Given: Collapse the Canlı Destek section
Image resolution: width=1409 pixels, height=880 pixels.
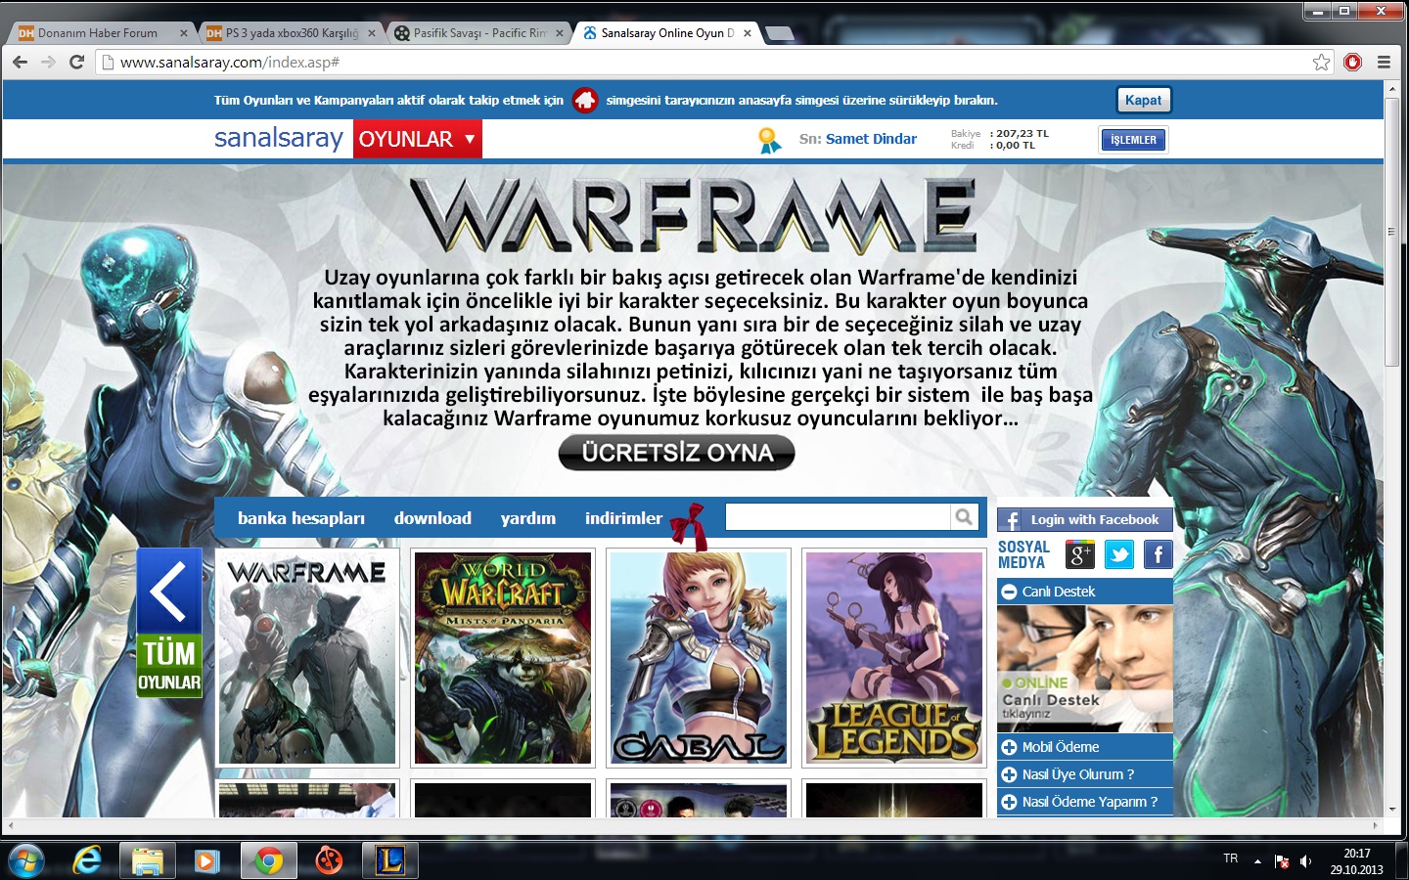Looking at the screenshot, I should click(x=1009, y=592).
